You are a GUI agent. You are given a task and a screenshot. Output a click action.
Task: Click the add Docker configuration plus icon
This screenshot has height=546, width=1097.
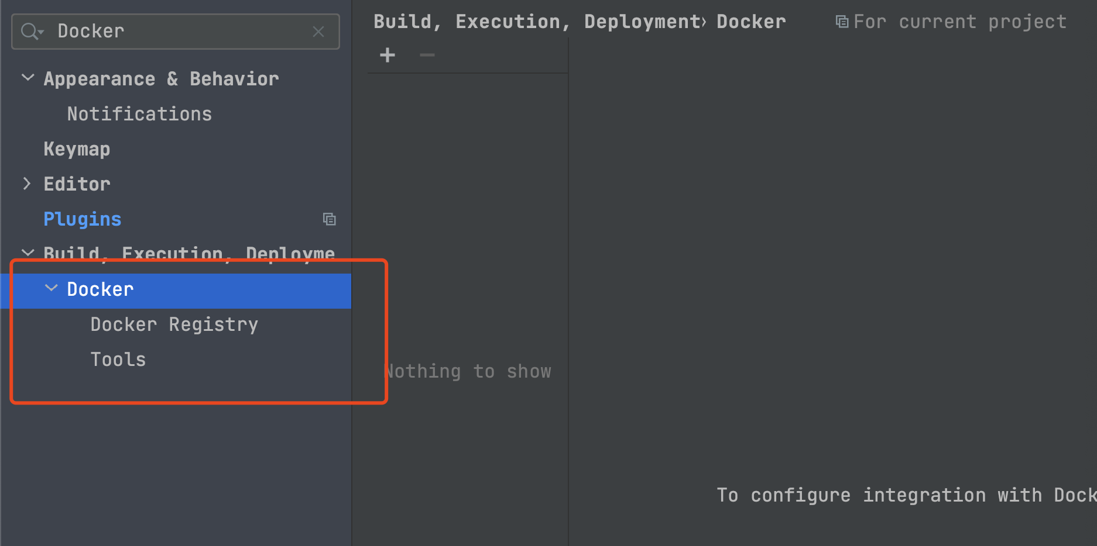(x=388, y=56)
